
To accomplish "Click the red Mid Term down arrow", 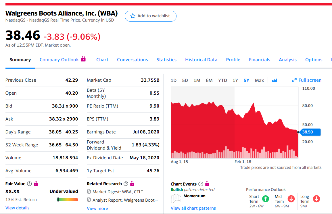I will pos(291,199).
